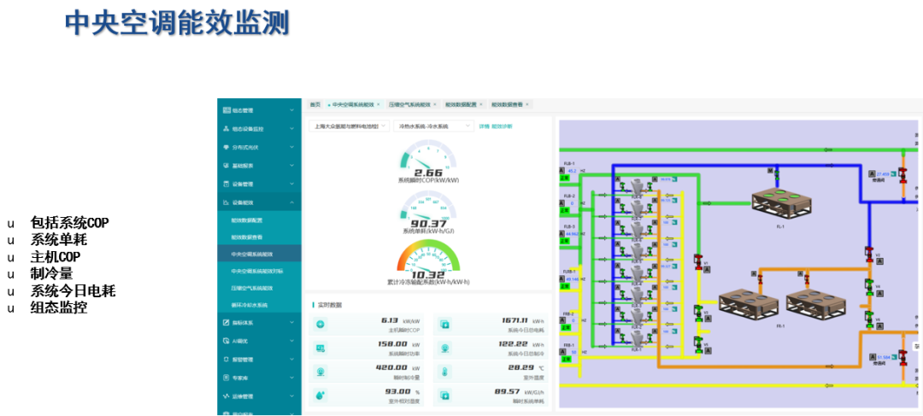Collapse the 设备能效 menu chevron
Screen dimensions: 923x416
click(291, 202)
